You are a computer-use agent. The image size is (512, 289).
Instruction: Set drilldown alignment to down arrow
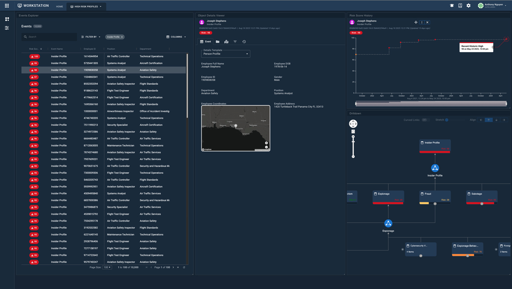(x=496, y=120)
